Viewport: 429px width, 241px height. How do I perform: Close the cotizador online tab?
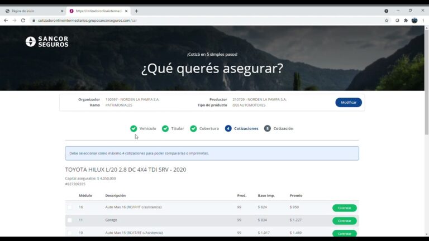coord(126,11)
